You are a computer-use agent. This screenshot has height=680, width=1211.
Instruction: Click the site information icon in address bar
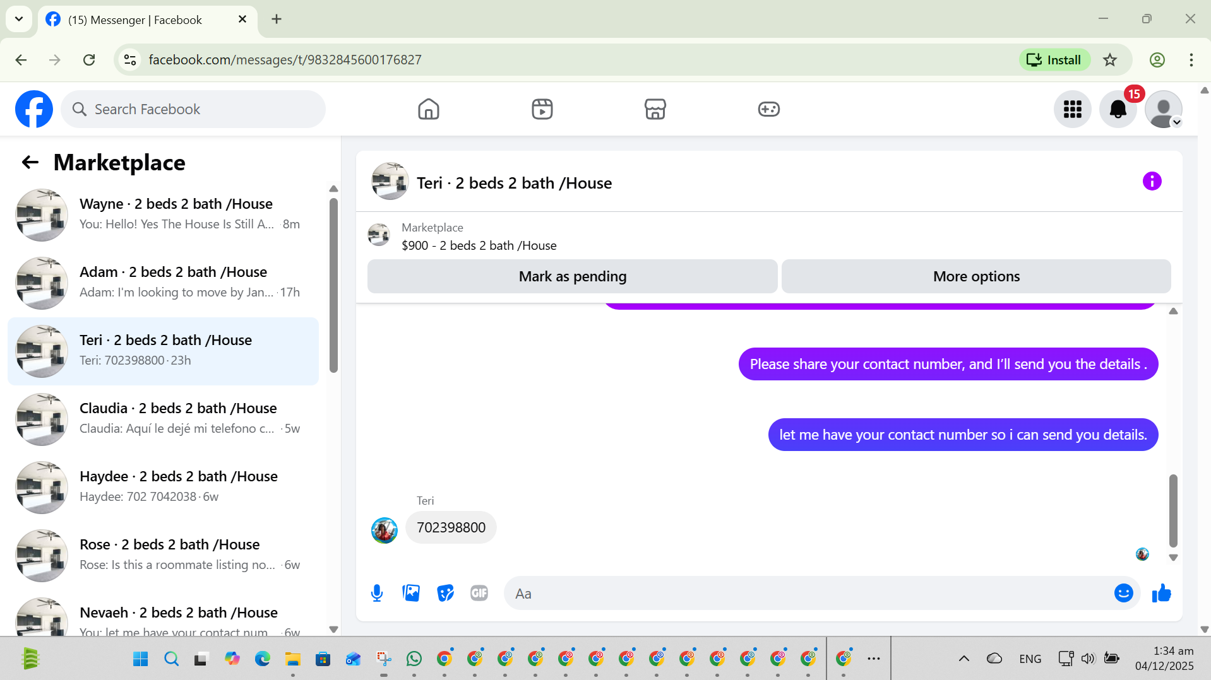[x=130, y=60]
